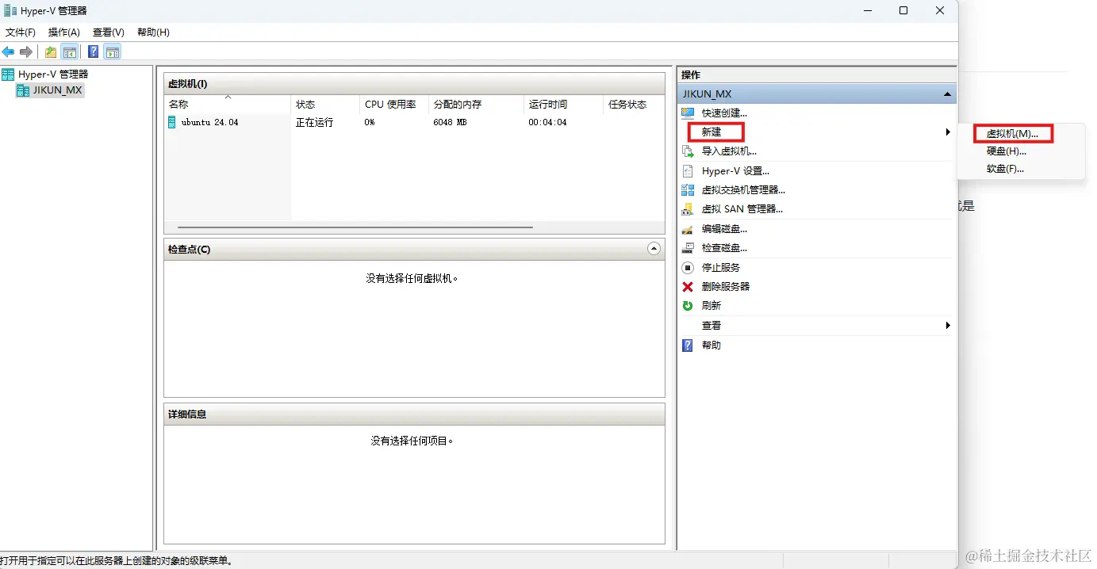Choose 虚拟机(M)... from the 新建 submenu
Viewport: 1097px width, 569px height.
click(1012, 134)
